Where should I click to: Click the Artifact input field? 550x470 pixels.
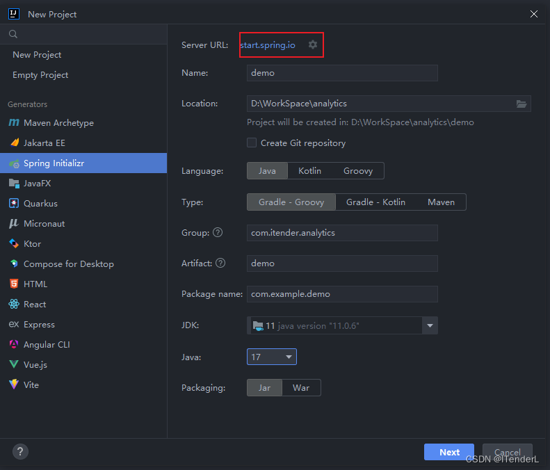click(342, 264)
